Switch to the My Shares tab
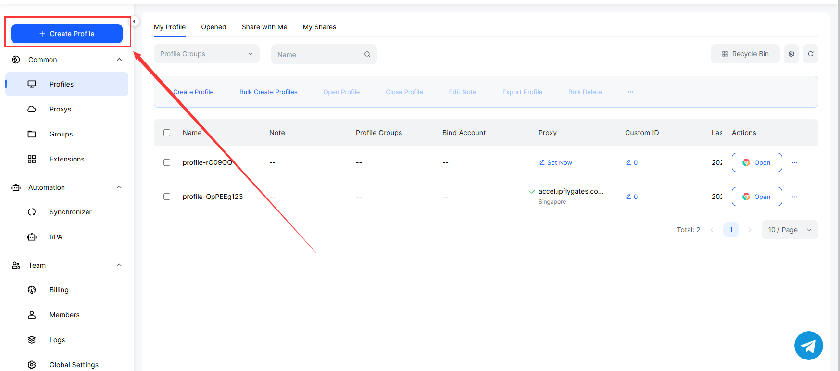 click(x=319, y=27)
